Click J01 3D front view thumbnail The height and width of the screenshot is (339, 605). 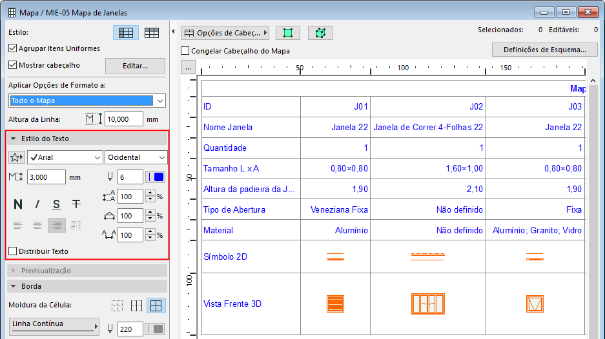[335, 304]
